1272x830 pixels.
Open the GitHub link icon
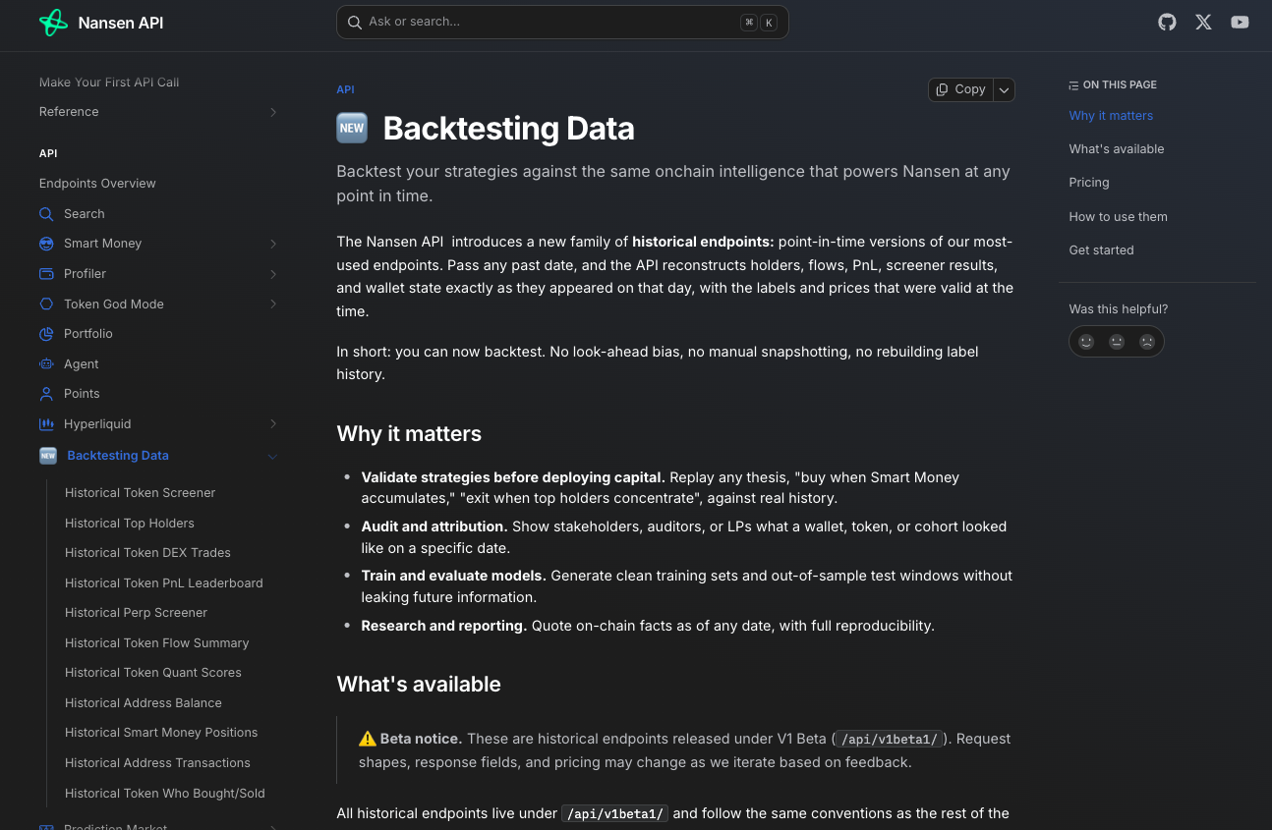pyautogui.click(x=1167, y=22)
